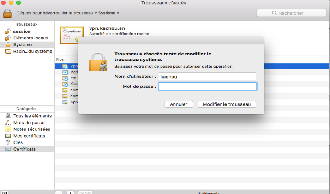Open the Certificats category
The image size is (330, 194).
(27, 149)
